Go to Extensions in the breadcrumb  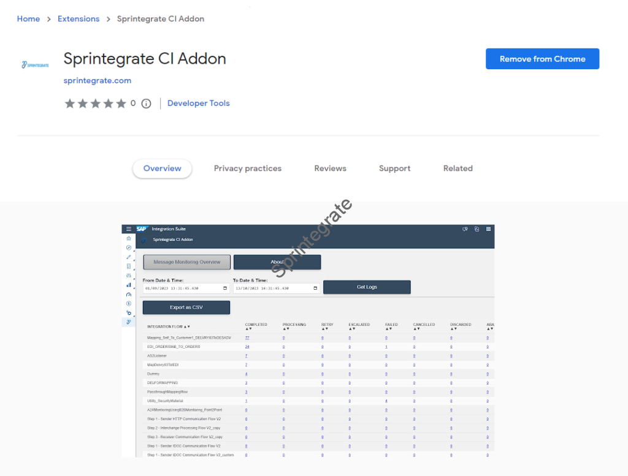tap(78, 19)
